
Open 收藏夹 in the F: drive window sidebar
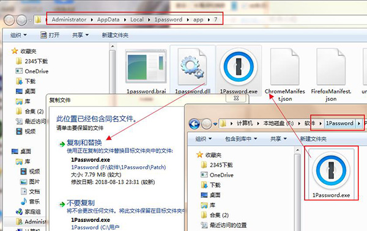(x=209, y=155)
